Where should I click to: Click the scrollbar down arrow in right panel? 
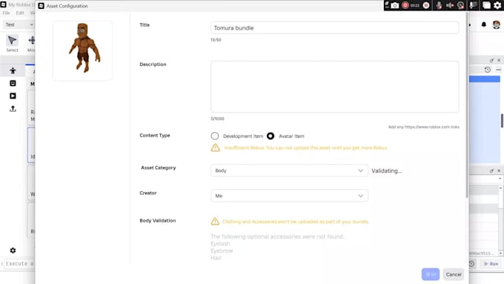(x=500, y=253)
